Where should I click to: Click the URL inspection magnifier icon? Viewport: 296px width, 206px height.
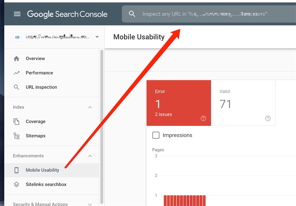click(16, 87)
